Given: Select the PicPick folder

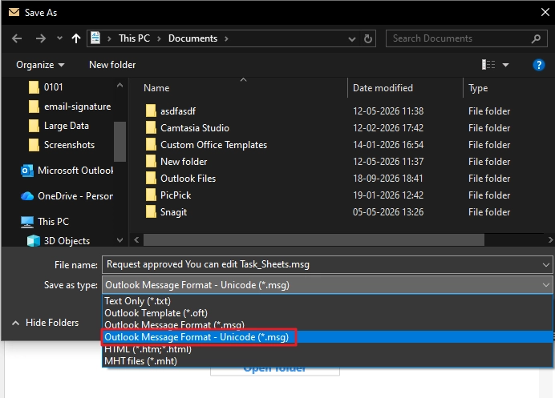Looking at the screenshot, I should click(x=176, y=195).
